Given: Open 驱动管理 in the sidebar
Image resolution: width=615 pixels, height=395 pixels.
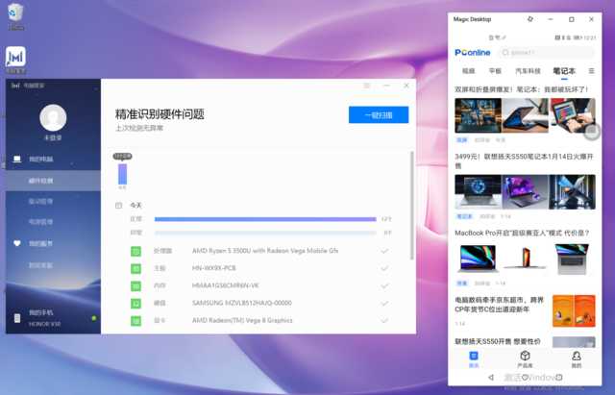Looking at the screenshot, I should click(40, 202).
